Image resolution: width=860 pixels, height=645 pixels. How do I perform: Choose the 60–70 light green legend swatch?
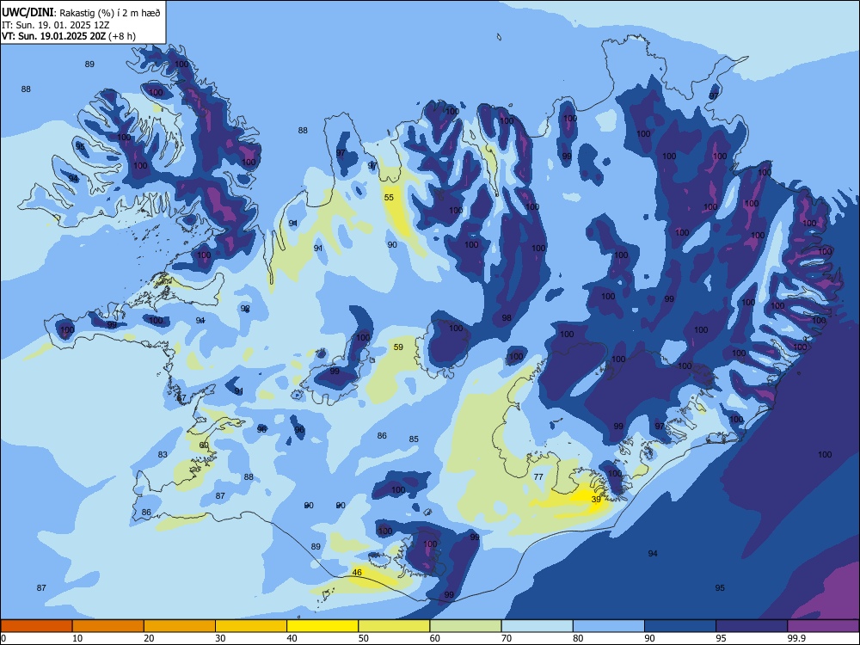pyautogui.click(x=465, y=626)
